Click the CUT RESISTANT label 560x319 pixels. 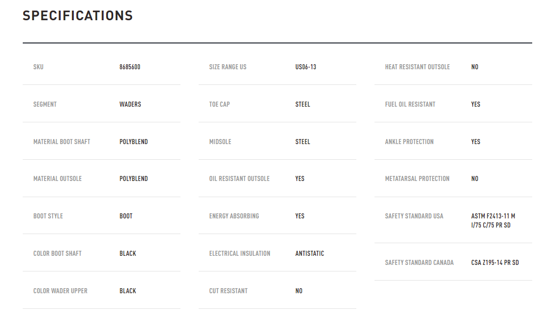coord(228,291)
